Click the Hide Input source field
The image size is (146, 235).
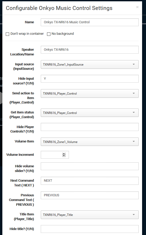point(90,79)
